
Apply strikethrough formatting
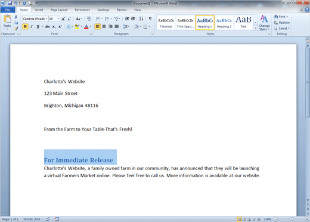tap(47, 26)
